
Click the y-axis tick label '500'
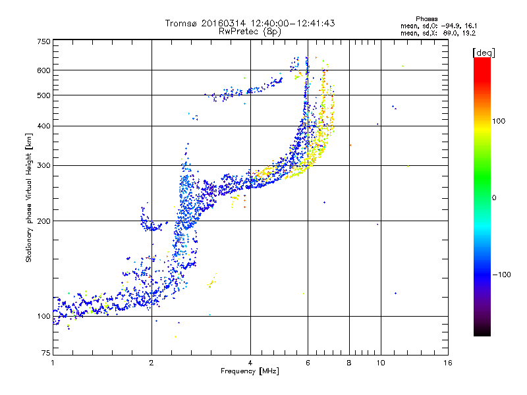tap(43, 95)
